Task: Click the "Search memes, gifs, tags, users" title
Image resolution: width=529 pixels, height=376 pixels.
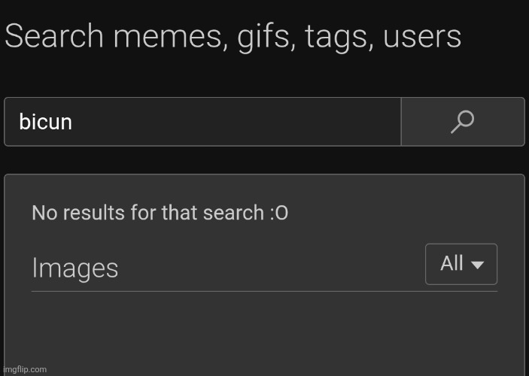Action: (233, 37)
